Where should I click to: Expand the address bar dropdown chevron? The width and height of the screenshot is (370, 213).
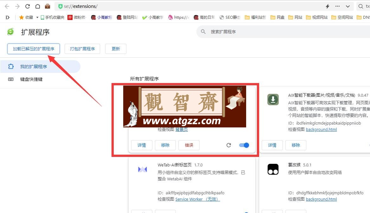click(x=348, y=6)
